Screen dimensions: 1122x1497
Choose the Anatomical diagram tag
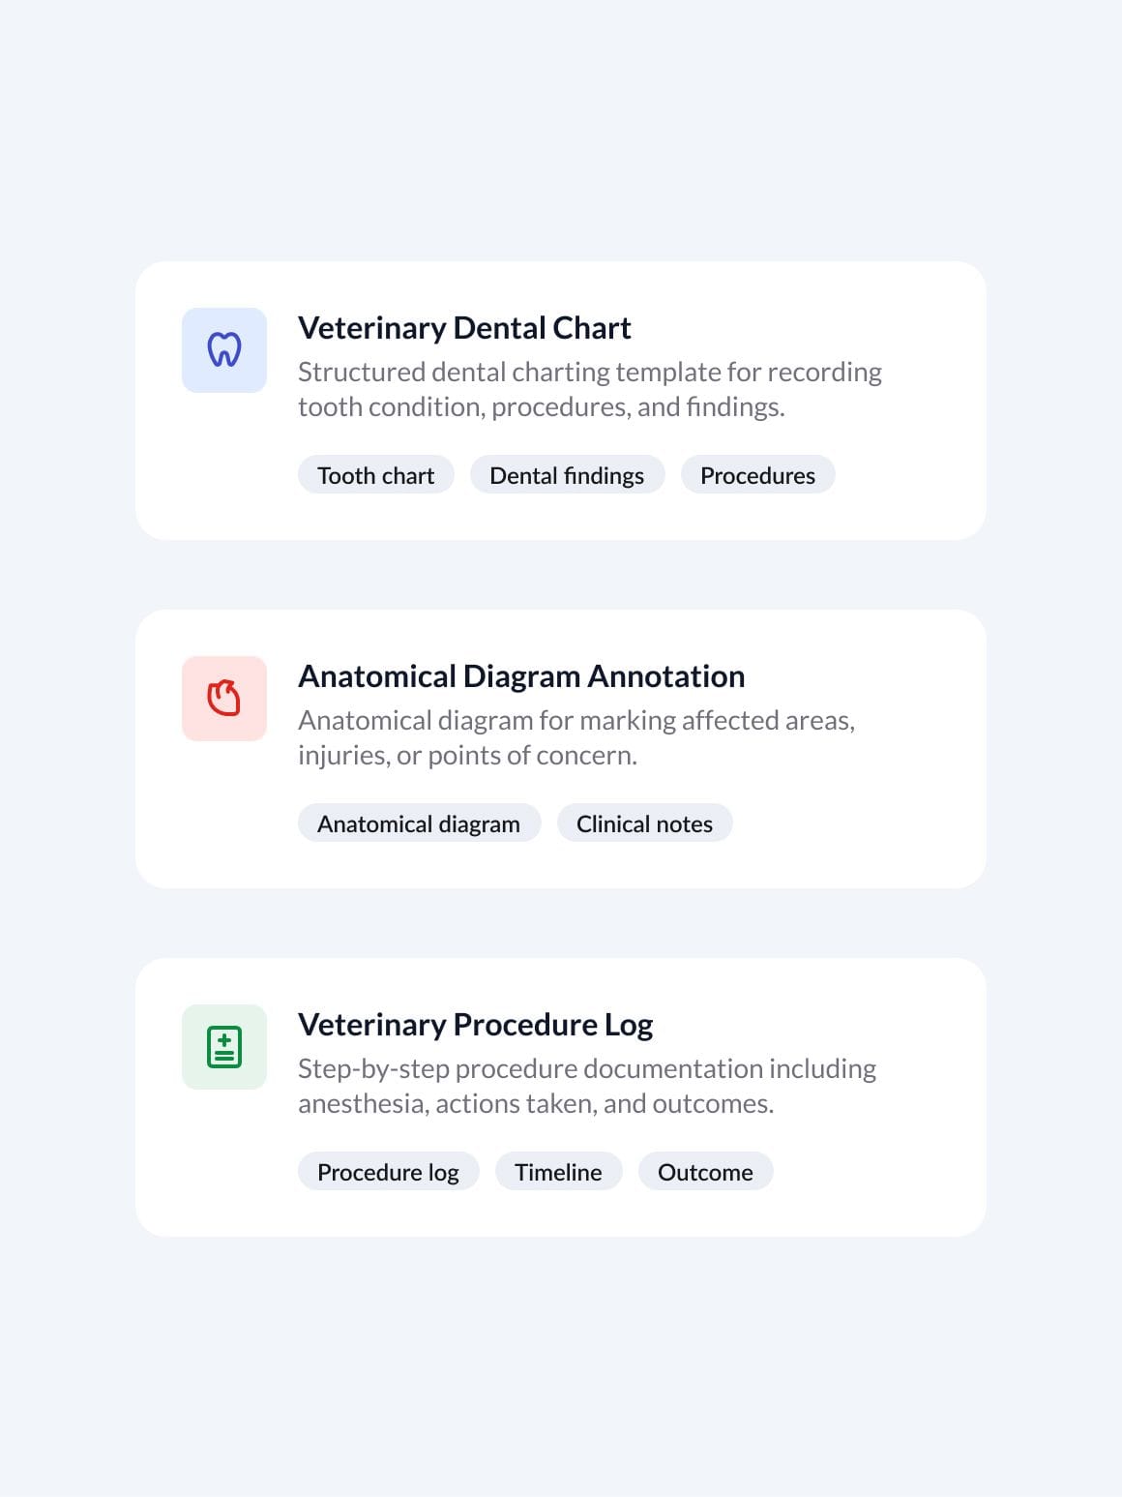click(x=419, y=823)
